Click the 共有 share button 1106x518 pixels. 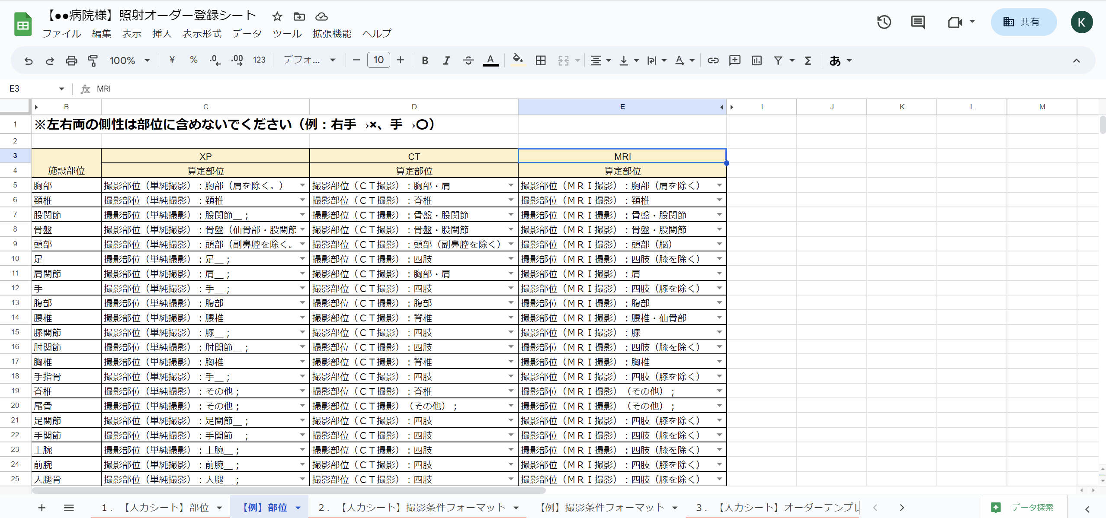1023,22
